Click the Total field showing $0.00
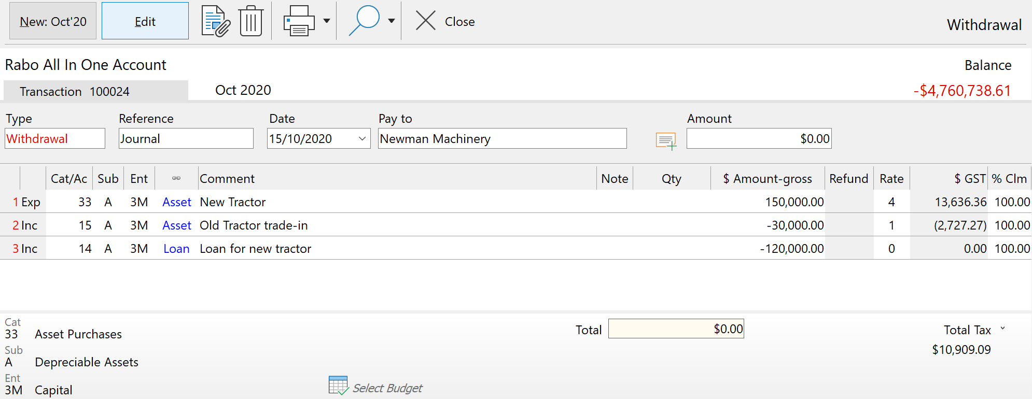The image size is (1032, 399). coord(676,329)
